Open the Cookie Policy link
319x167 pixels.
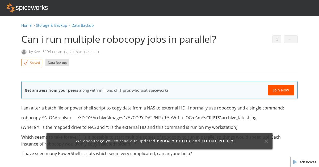click(x=217, y=141)
